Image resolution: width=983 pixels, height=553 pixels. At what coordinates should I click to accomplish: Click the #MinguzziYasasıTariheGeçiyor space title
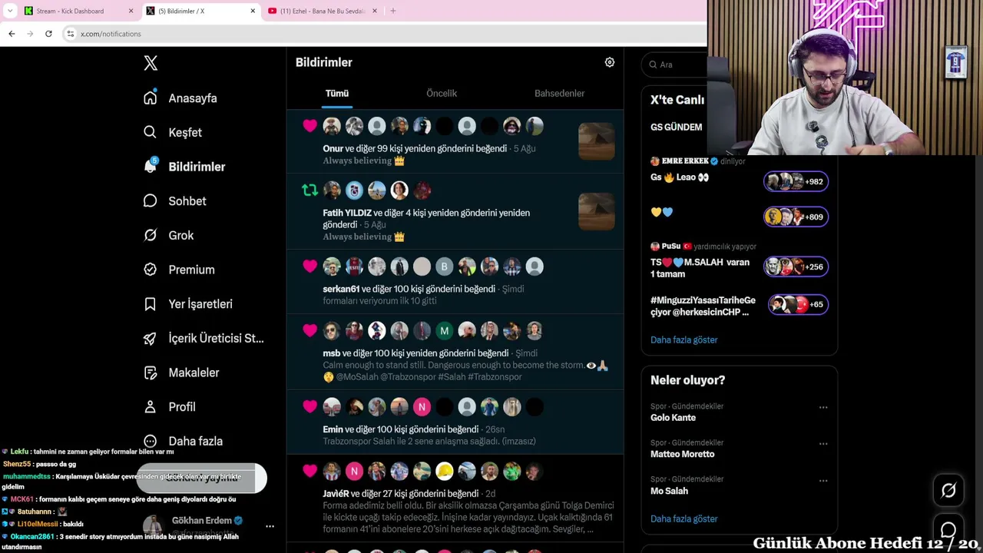point(703,306)
